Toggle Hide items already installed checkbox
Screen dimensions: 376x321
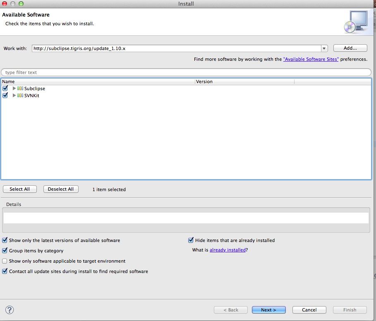point(191,240)
